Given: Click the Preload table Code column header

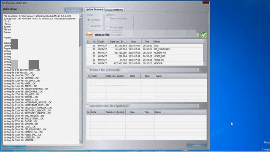Looking at the screenshot, I should (x=98, y=76).
